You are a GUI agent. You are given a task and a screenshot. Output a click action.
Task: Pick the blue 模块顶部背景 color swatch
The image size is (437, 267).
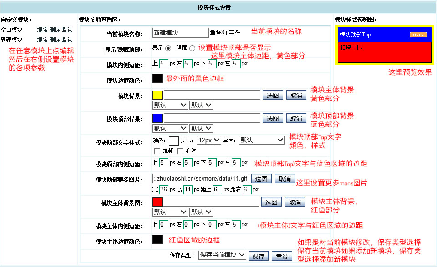[157, 118]
